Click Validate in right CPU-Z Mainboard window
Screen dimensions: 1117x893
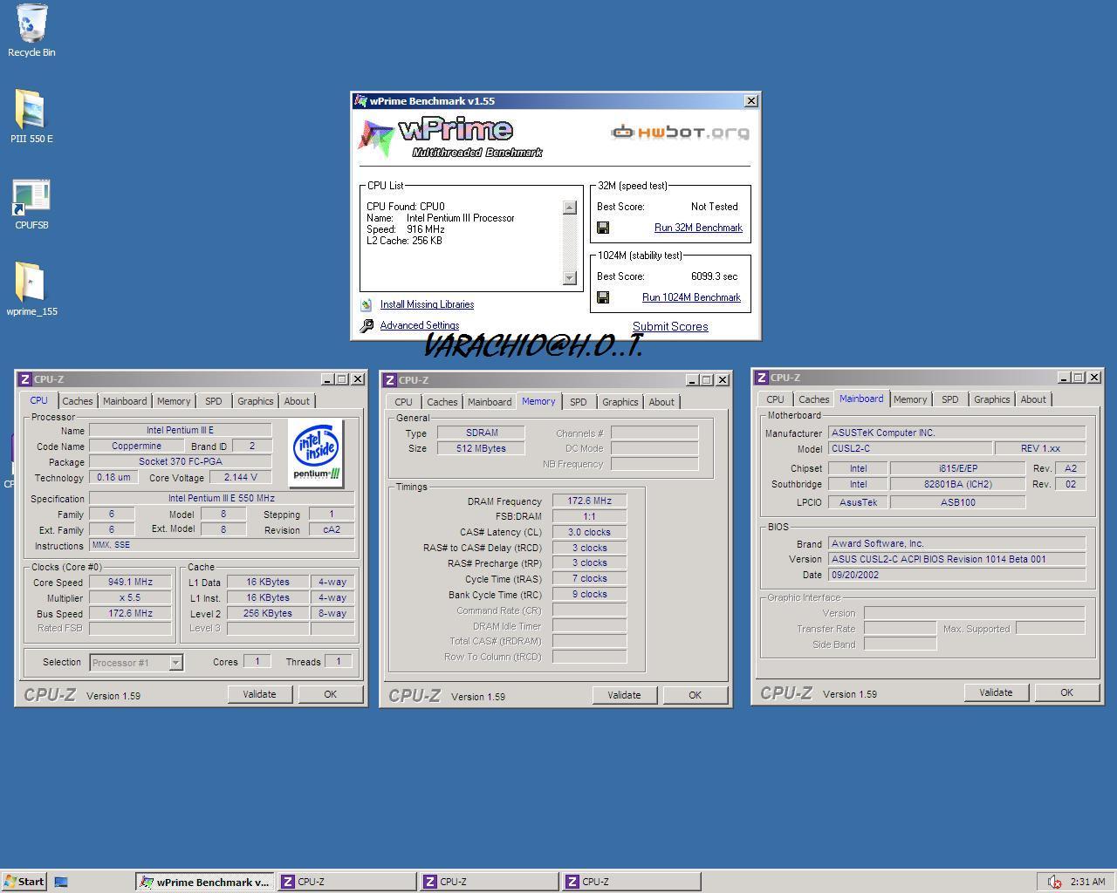click(996, 692)
